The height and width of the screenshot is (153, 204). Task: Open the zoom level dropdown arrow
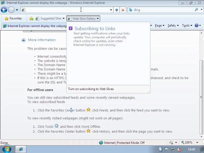[x=197, y=143]
